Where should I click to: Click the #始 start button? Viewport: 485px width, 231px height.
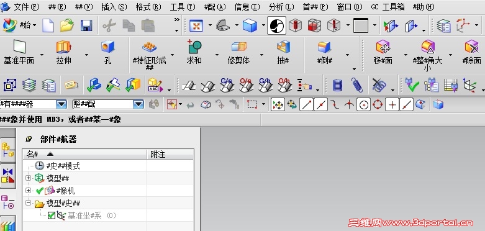(20, 25)
